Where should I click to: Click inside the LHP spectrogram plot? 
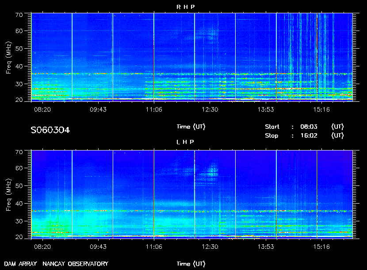coord(192,194)
